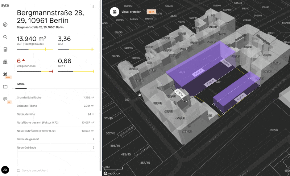
Task: Open the compass explore icon in sidebar
Action: (x=5, y=25)
